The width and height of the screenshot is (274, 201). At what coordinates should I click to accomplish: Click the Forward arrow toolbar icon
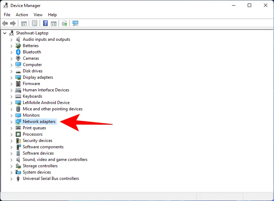[13, 23]
